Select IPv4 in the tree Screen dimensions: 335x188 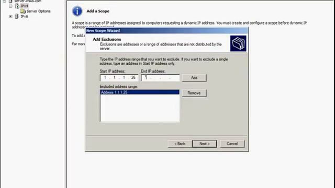[x=24, y=6]
